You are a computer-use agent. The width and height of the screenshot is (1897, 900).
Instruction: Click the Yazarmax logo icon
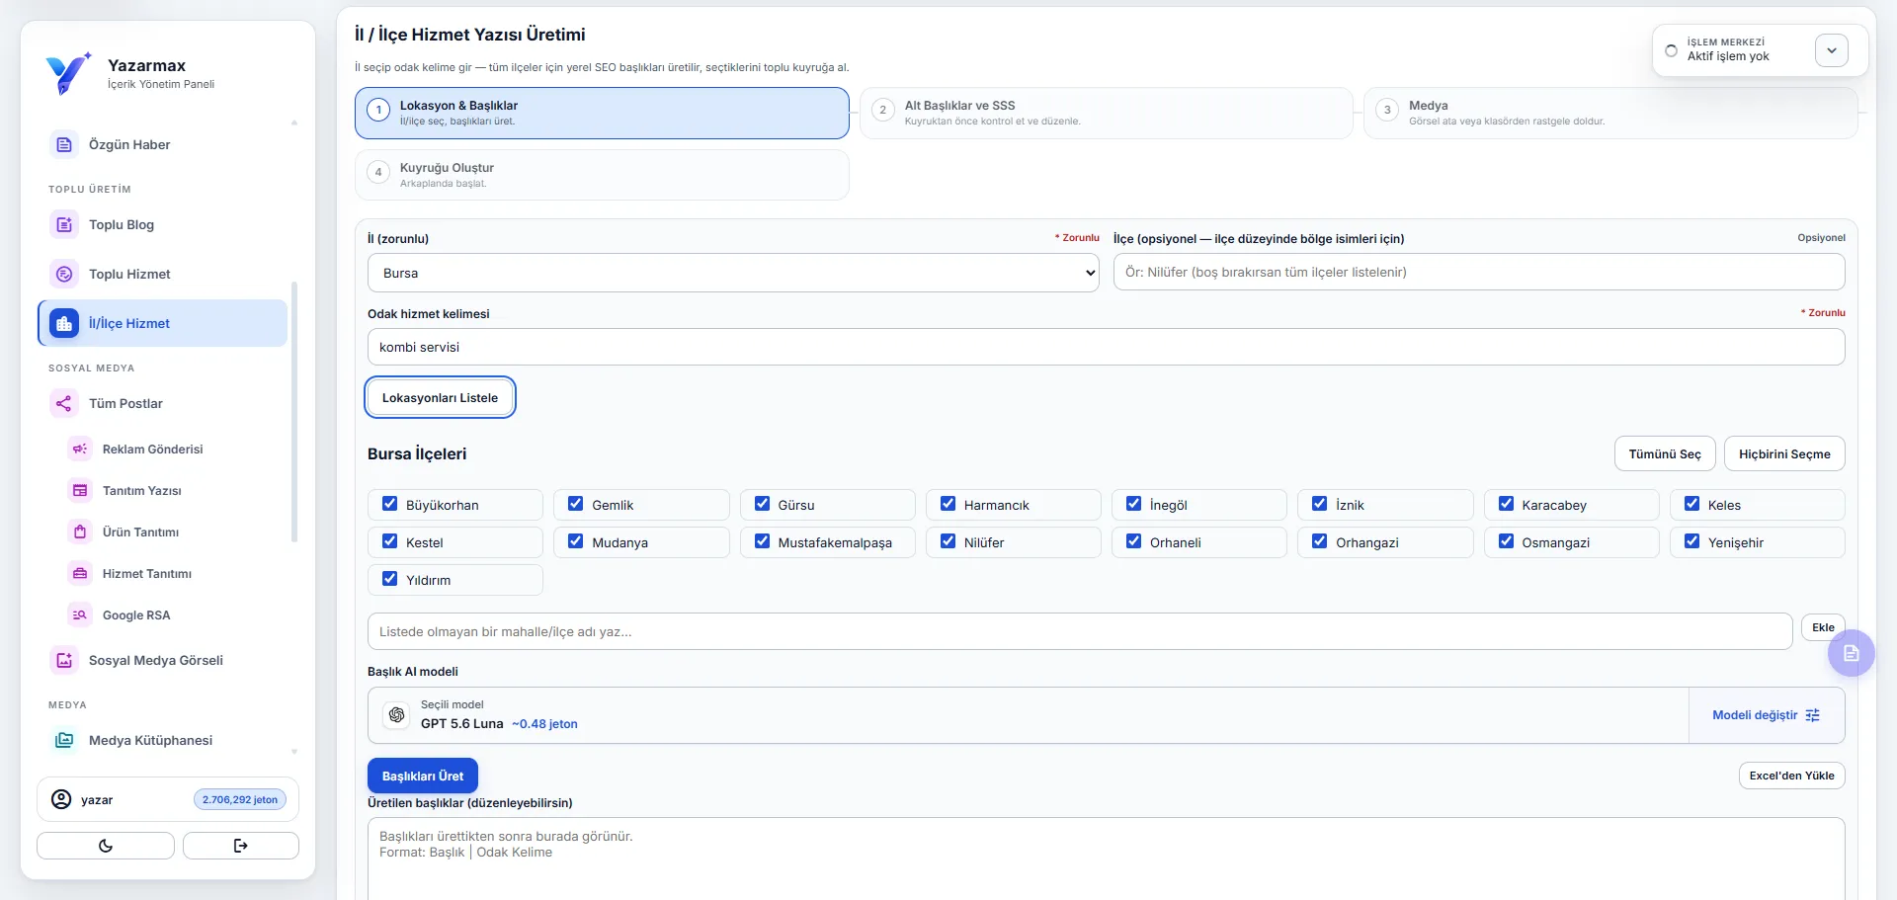[x=68, y=73]
